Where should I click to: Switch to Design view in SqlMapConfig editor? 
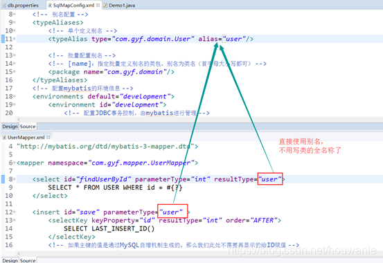tap(10, 127)
